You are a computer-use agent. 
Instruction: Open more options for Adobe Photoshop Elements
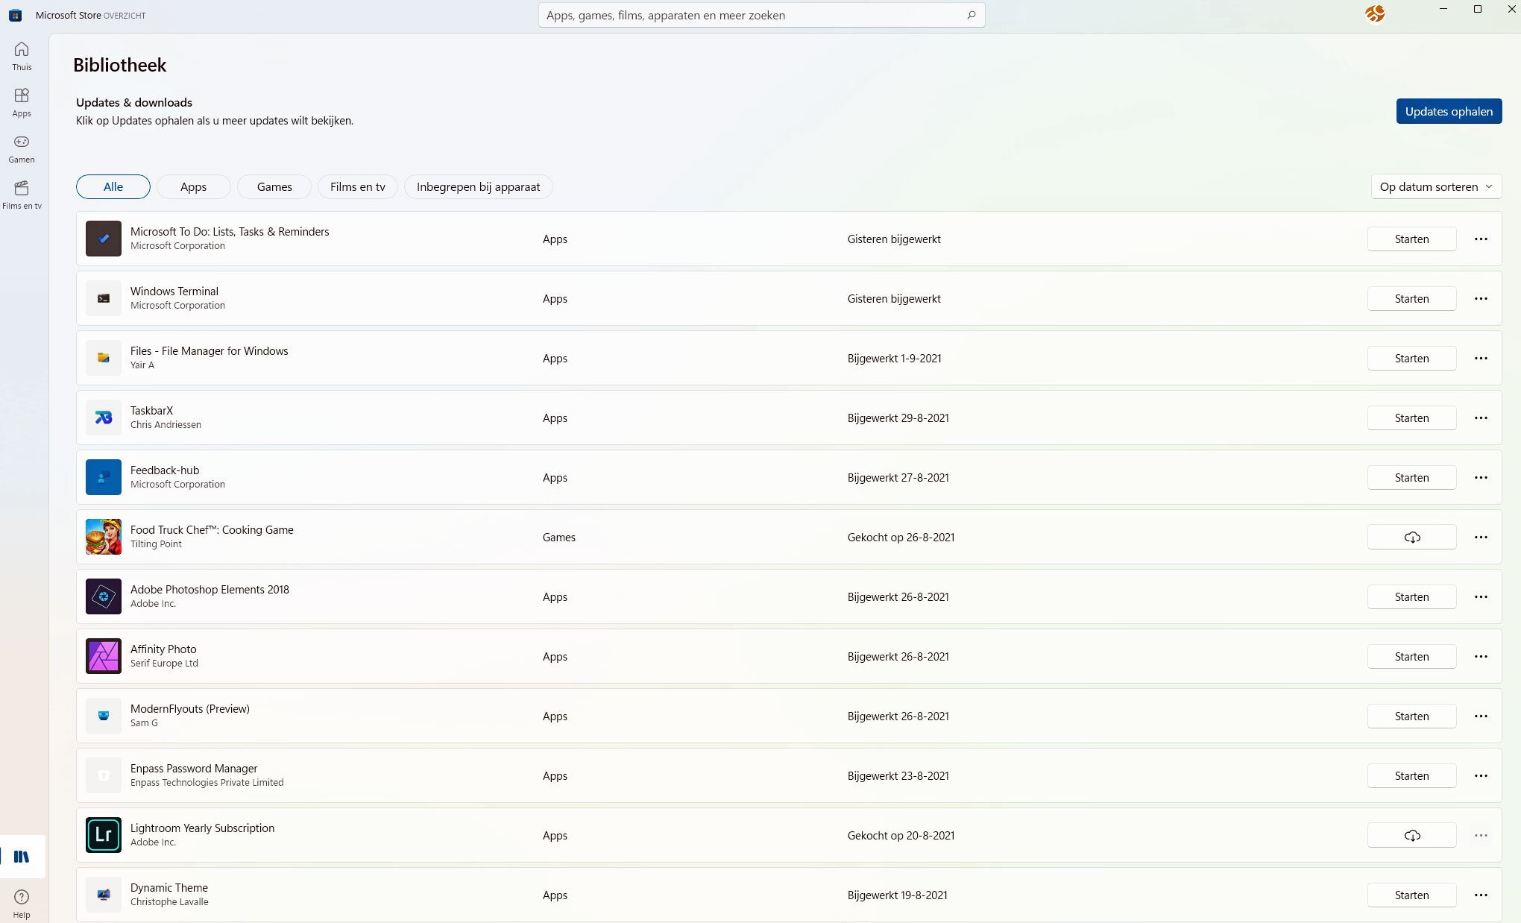[1481, 596]
